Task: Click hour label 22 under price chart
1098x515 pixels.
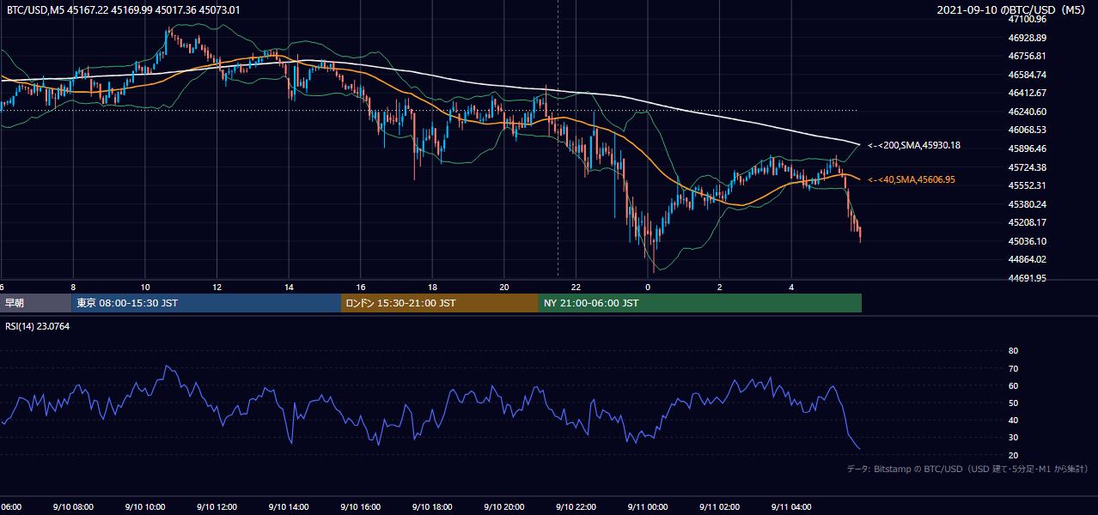Action: pyautogui.click(x=576, y=287)
